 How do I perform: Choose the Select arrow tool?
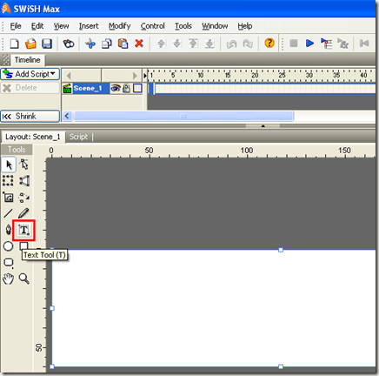[9, 164]
